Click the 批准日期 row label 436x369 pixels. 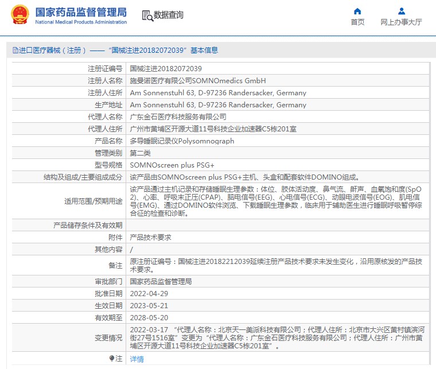pyautogui.click(x=108, y=294)
